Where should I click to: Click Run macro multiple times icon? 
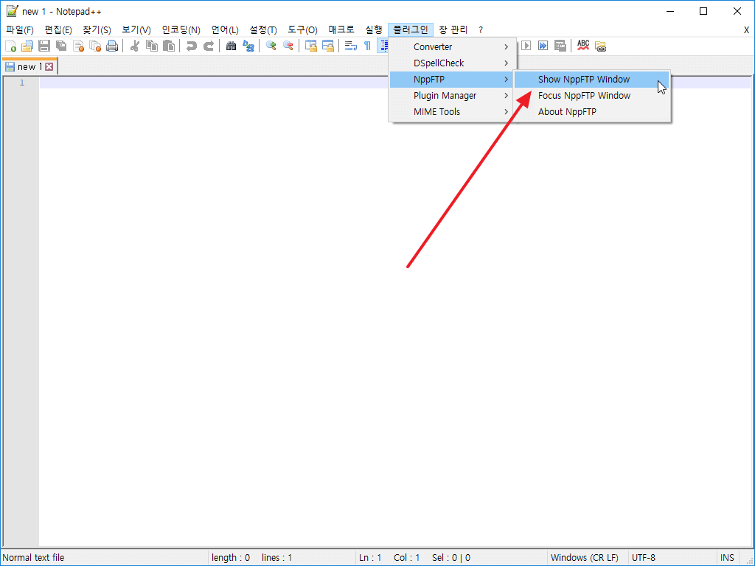543,46
